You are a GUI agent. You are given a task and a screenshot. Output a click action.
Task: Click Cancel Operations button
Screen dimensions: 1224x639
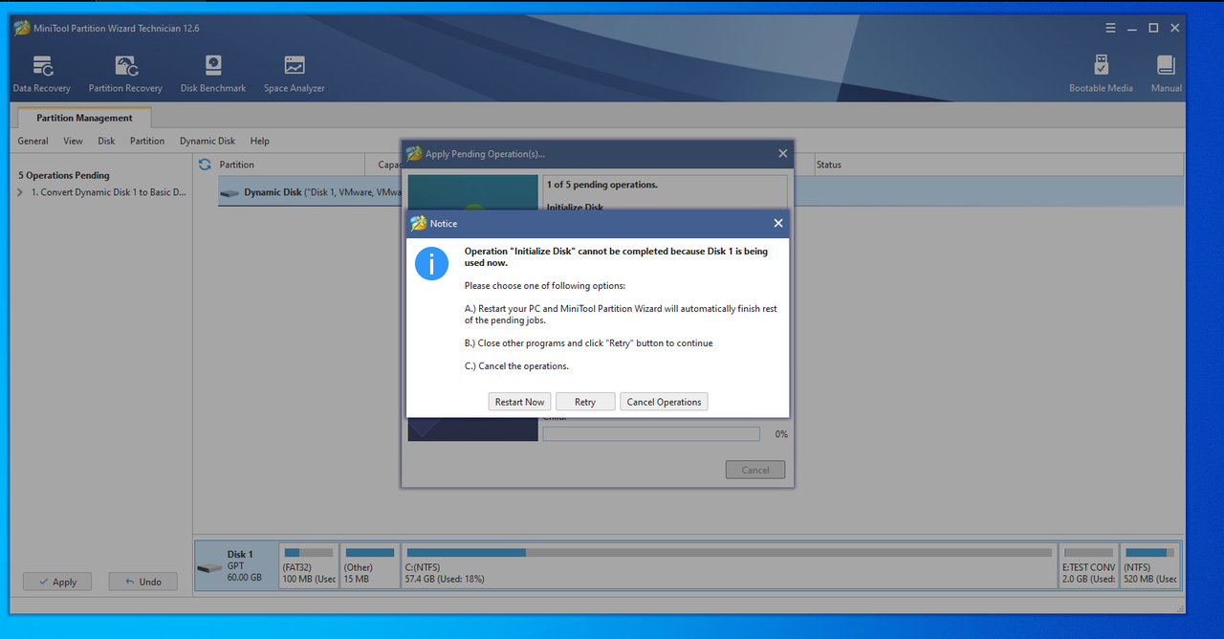tap(664, 402)
